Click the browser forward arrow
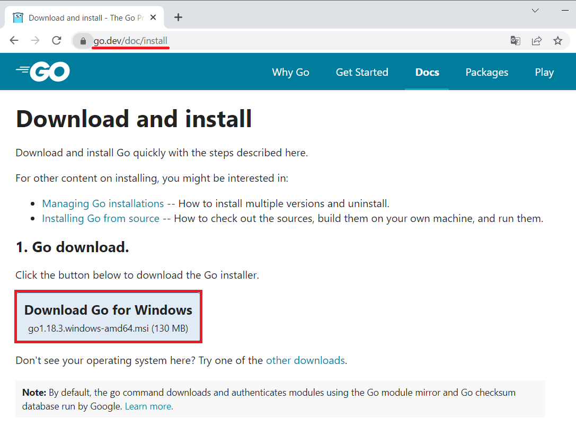The height and width of the screenshot is (427, 576). click(36, 40)
